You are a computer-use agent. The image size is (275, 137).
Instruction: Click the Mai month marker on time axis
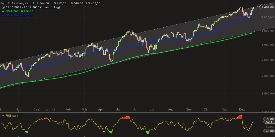click(x=118, y=109)
